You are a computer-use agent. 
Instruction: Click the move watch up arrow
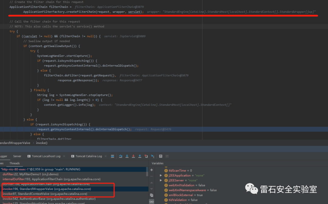152,183
